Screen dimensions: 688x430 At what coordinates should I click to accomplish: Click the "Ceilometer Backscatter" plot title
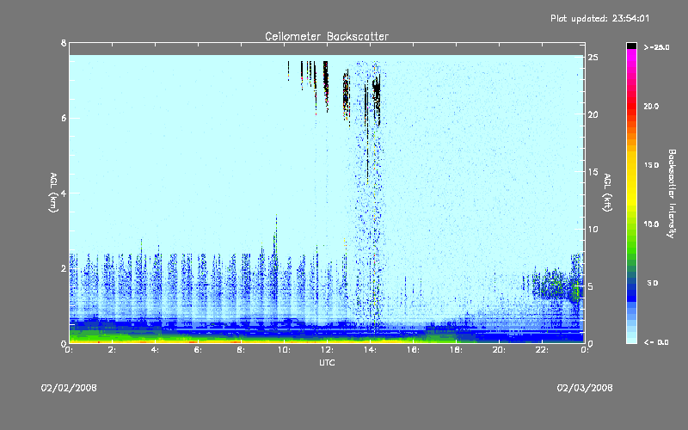pyautogui.click(x=327, y=36)
